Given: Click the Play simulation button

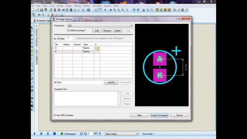Looking at the screenshot, I should 35,134.
